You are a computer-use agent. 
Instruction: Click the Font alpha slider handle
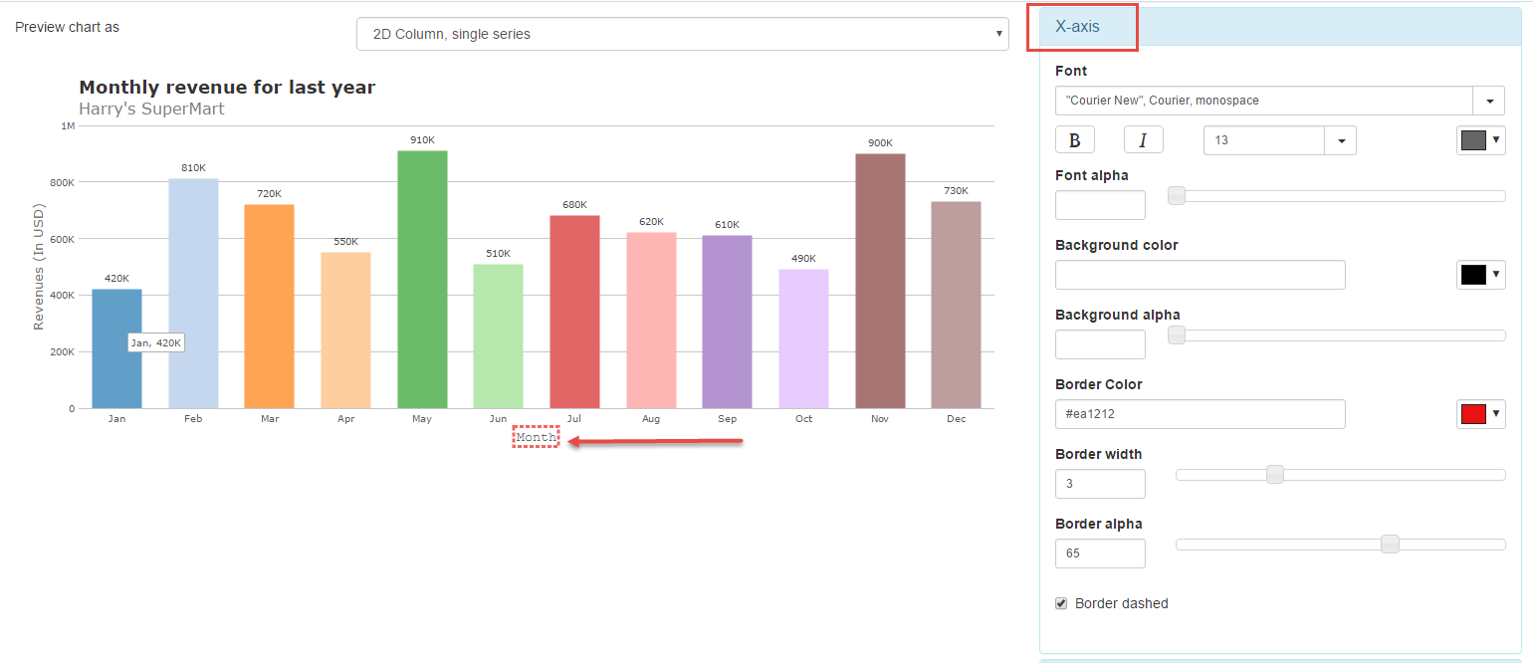click(x=1176, y=196)
